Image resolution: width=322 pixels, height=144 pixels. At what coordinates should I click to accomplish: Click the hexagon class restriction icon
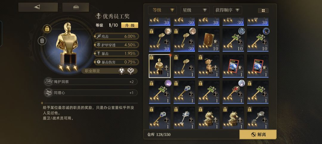(121, 71)
